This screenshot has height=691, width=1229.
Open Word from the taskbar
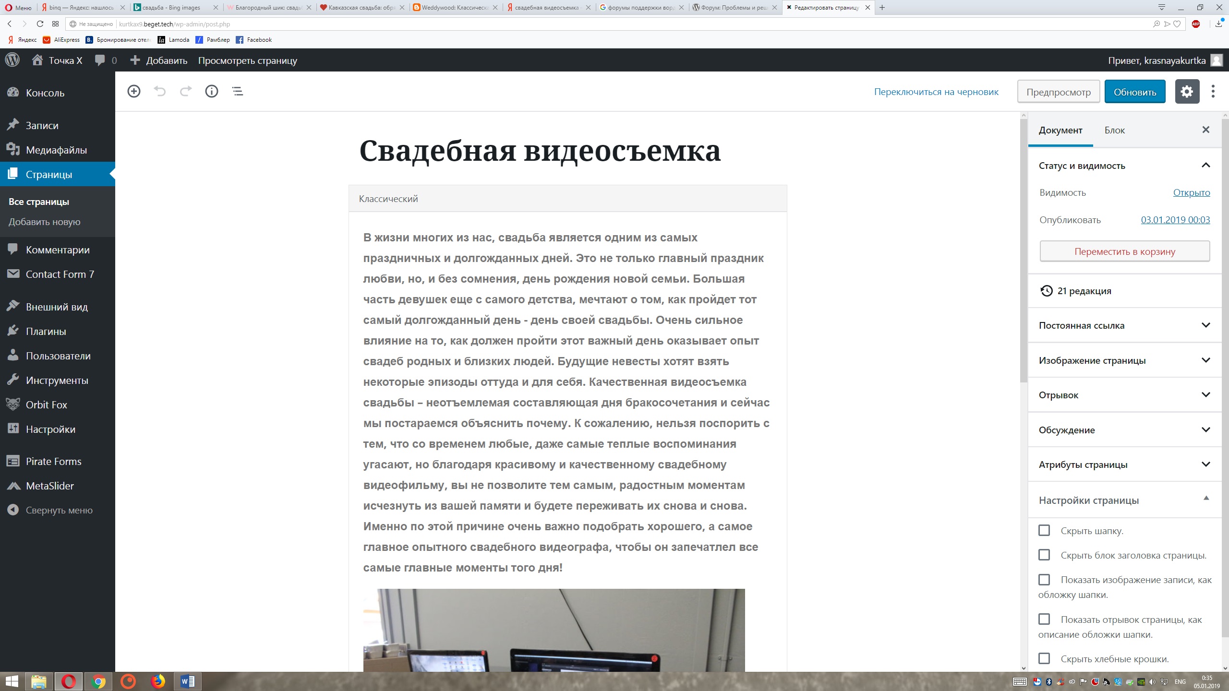[x=187, y=681]
